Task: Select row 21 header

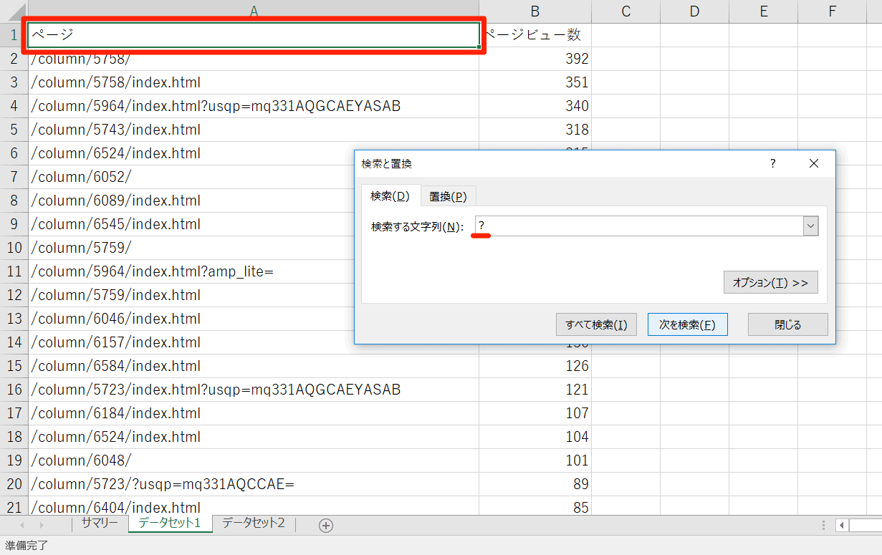Action: [14, 507]
